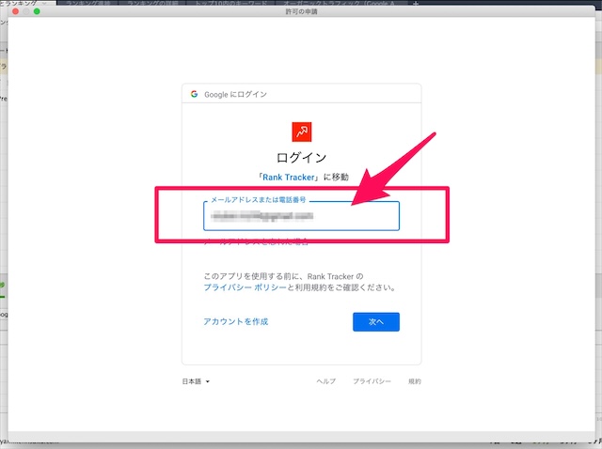602x449 pixels.
Task: Click the Google にログイン header text
Action: (235, 94)
